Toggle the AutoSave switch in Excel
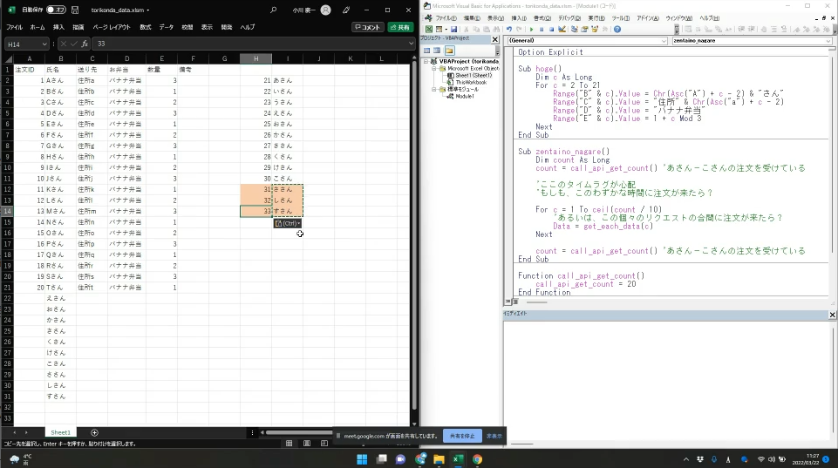The height and width of the screenshot is (468, 838). click(x=56, y=10)
